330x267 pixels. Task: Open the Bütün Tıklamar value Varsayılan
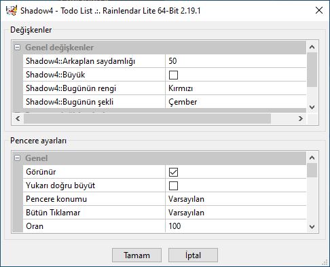coord(236,213)
